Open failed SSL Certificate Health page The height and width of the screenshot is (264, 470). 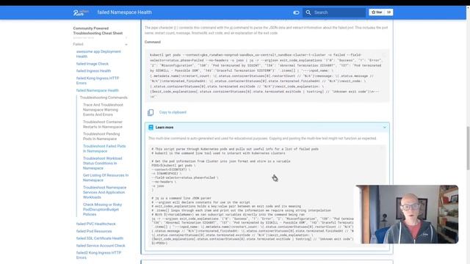(x=100, y=238)
